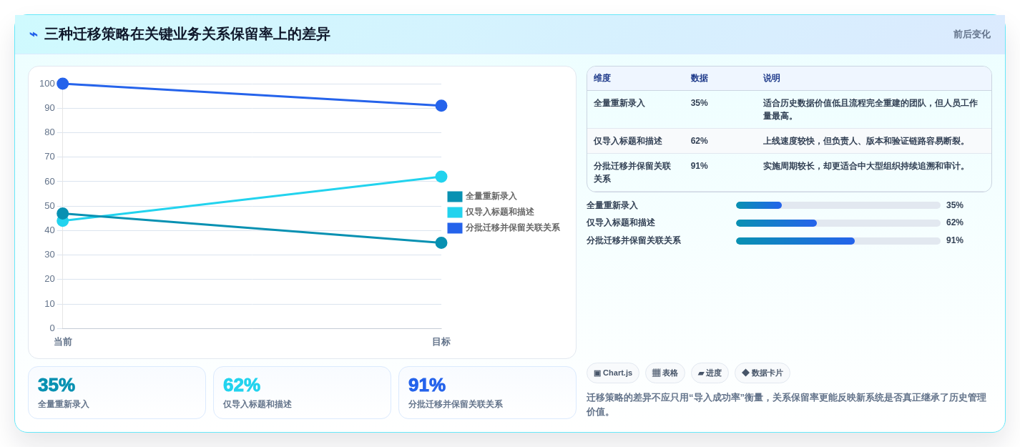The width and height of the screenshot is (1020, 447).
Task: Click the 分批迁移并保留关联关系 progress bar
Action: pyautogui.click(x=838, y=241)
